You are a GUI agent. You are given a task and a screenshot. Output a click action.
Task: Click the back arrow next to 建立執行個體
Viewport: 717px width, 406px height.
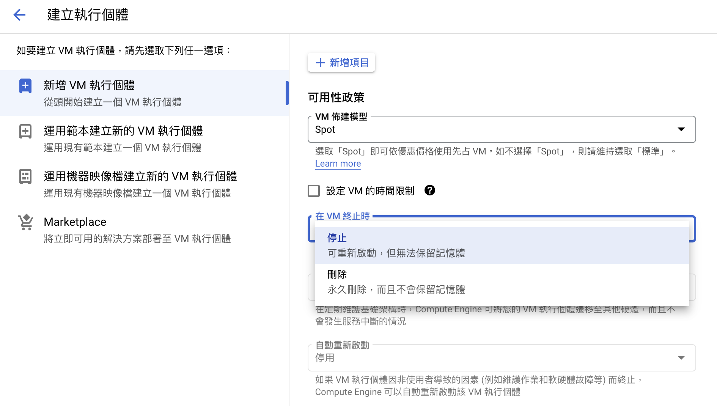coord(19,15)
